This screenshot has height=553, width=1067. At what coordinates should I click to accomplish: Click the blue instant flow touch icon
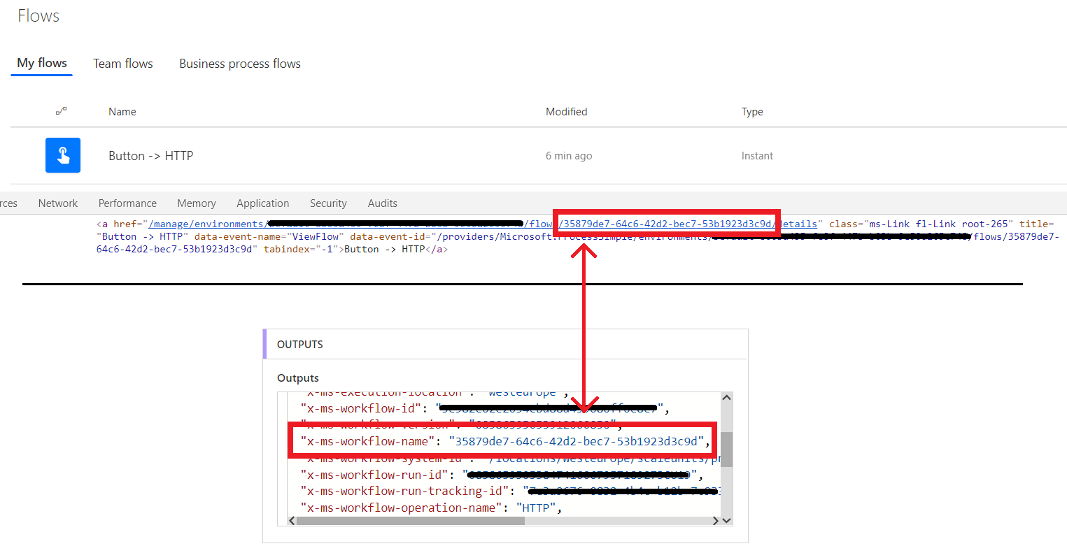point(62,155)
